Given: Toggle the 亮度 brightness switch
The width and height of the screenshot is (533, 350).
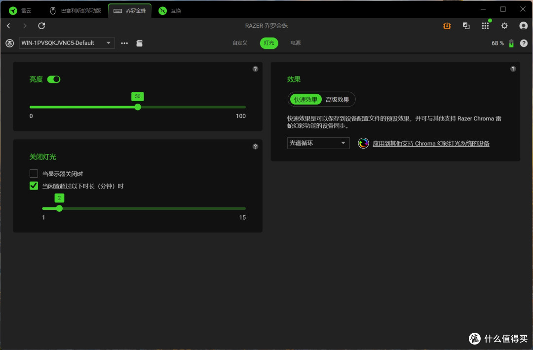Looking at the screenshot, I should pyautogui.click(x=54, y=79).
